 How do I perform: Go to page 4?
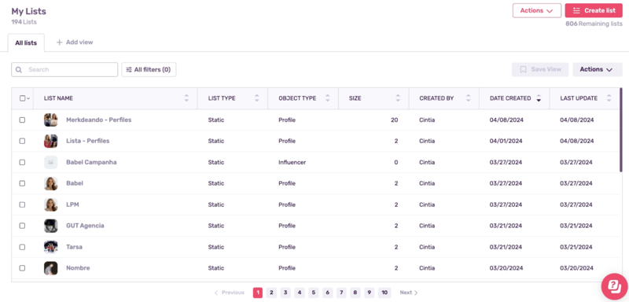[x=300, y=293]
